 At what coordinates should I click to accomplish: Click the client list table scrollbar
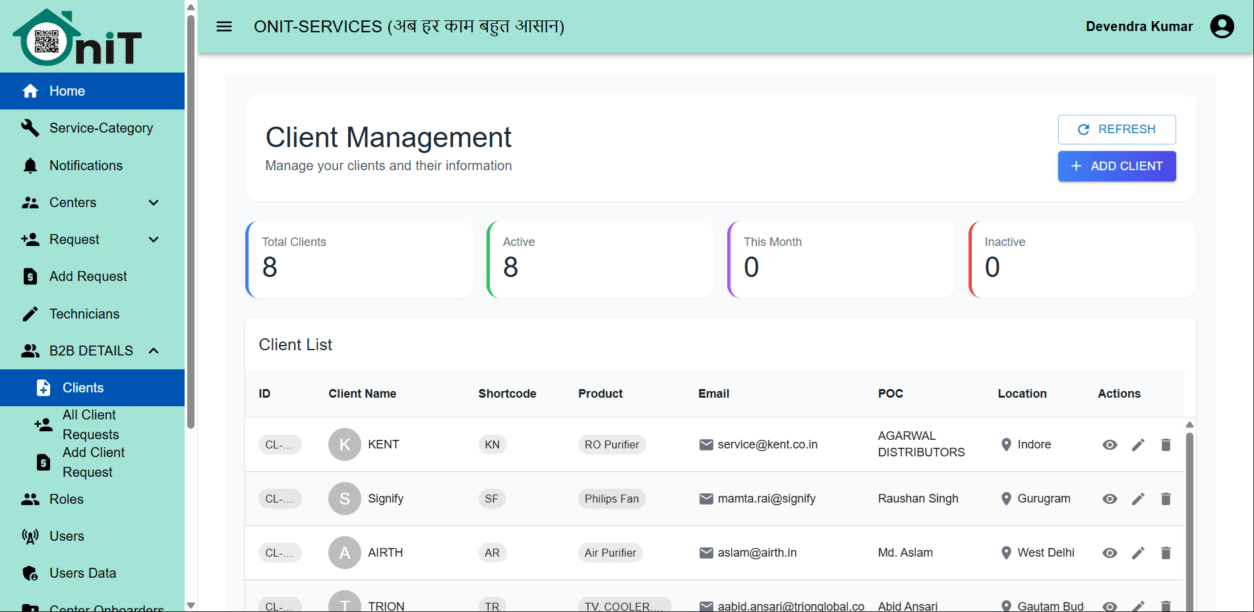tap(1189, 521)
